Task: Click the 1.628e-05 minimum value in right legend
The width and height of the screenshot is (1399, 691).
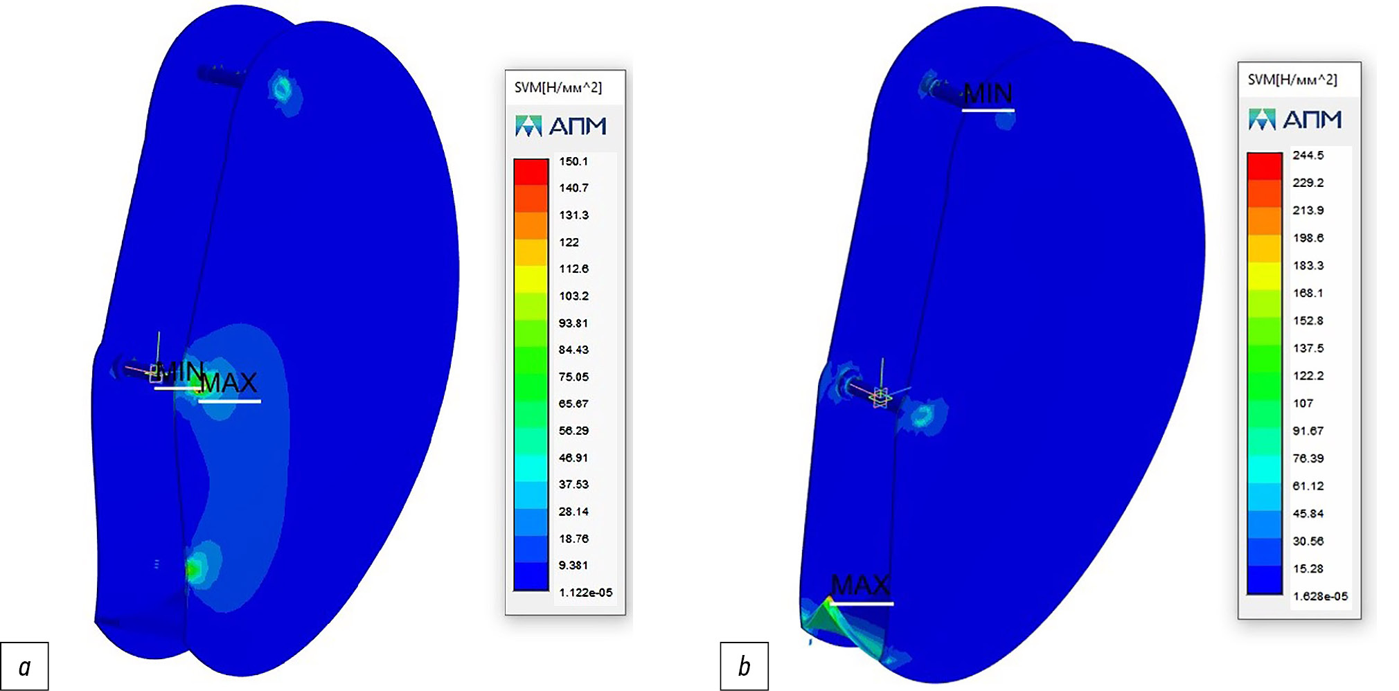Action: 1320,596
